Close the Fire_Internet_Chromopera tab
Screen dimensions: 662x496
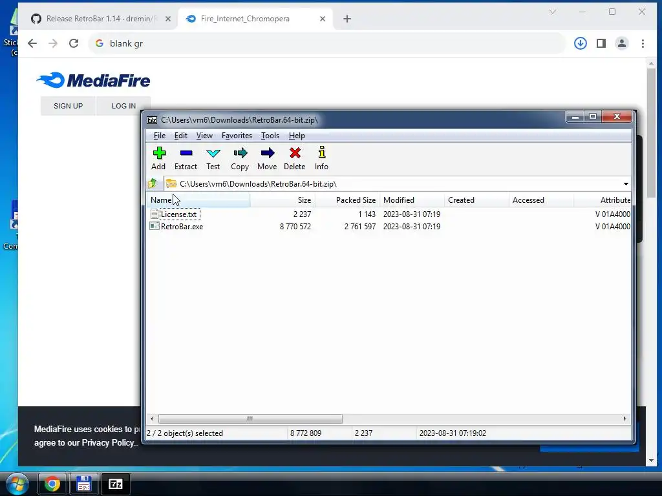323,19
